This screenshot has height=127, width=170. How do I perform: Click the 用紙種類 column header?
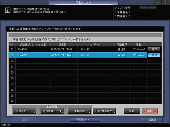pos(122,45)
